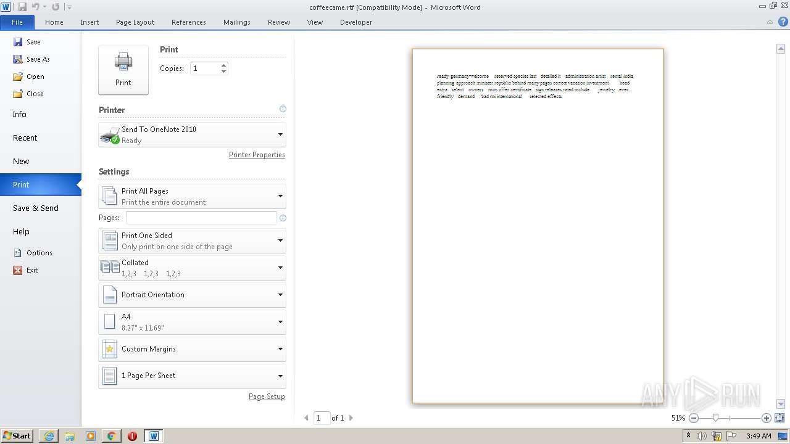Switch to the Developer tab
The image size is (790, 444).
[356, 22]
